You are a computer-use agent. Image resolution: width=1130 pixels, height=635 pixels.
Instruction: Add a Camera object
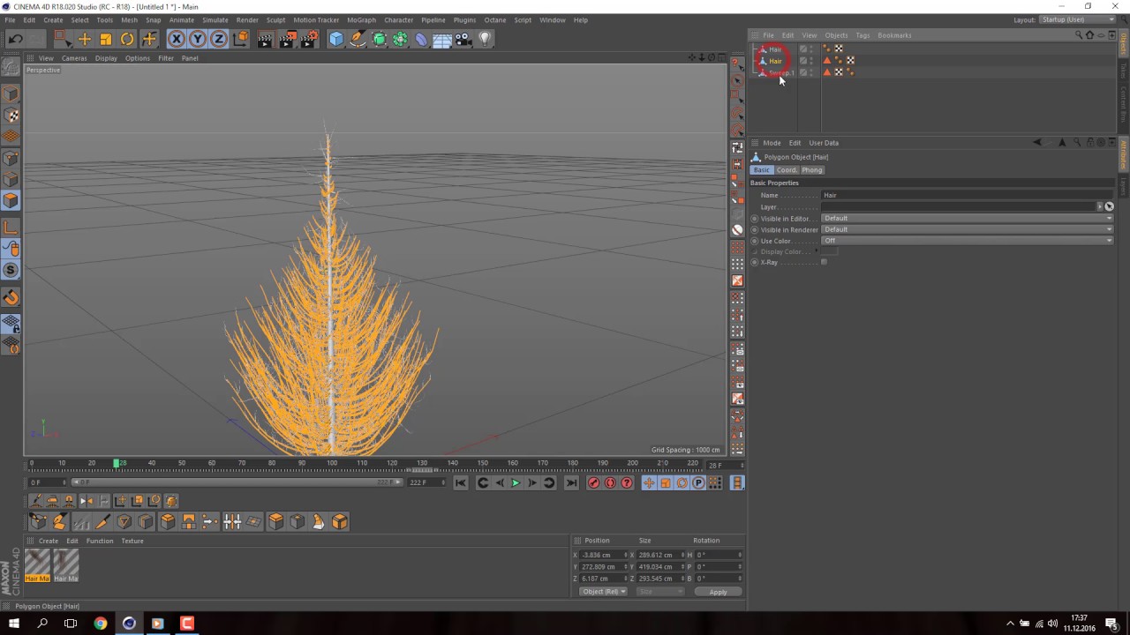pos(464,39)
